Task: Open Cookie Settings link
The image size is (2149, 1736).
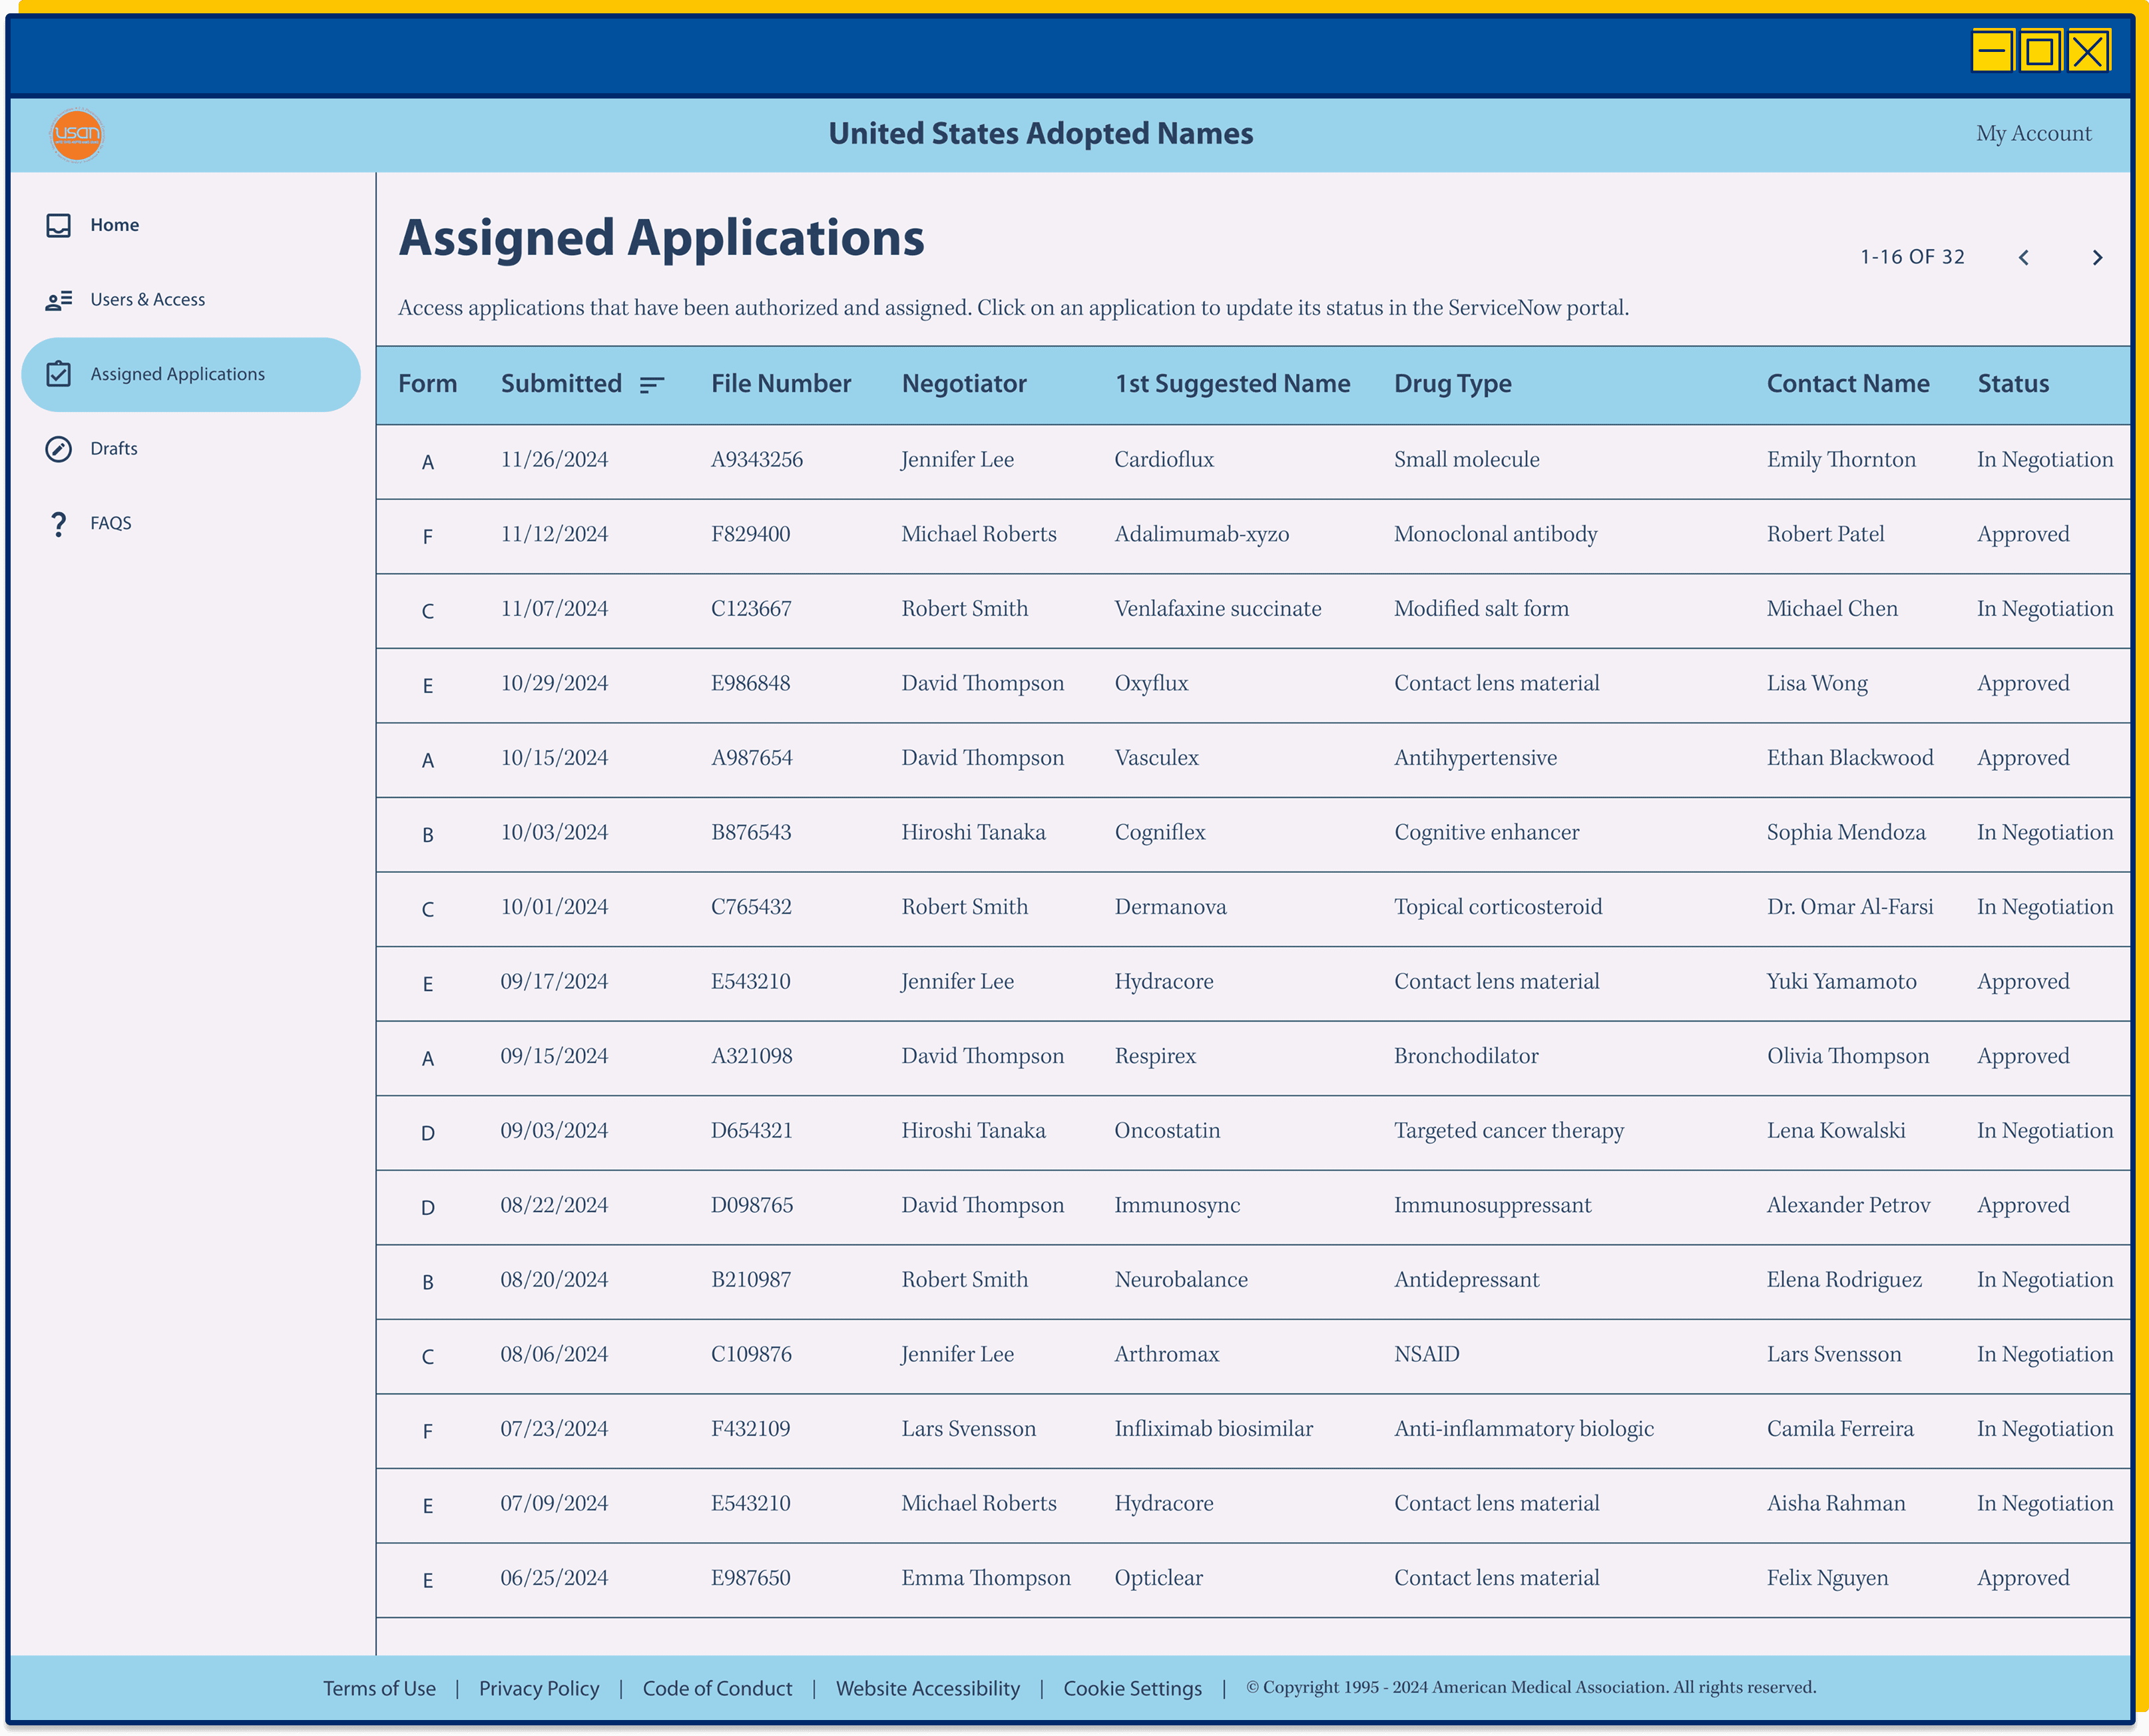Action: point(1133,1688)
